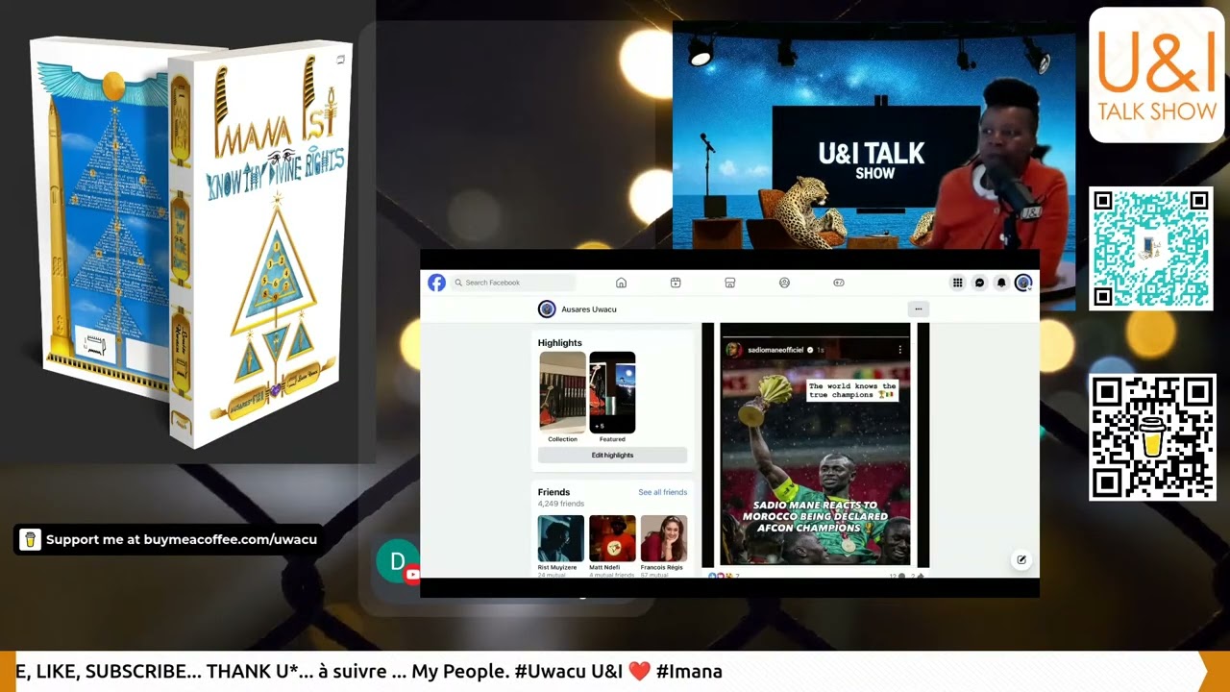Open Matt Ndefi friend photo

[x=612, y=538]
